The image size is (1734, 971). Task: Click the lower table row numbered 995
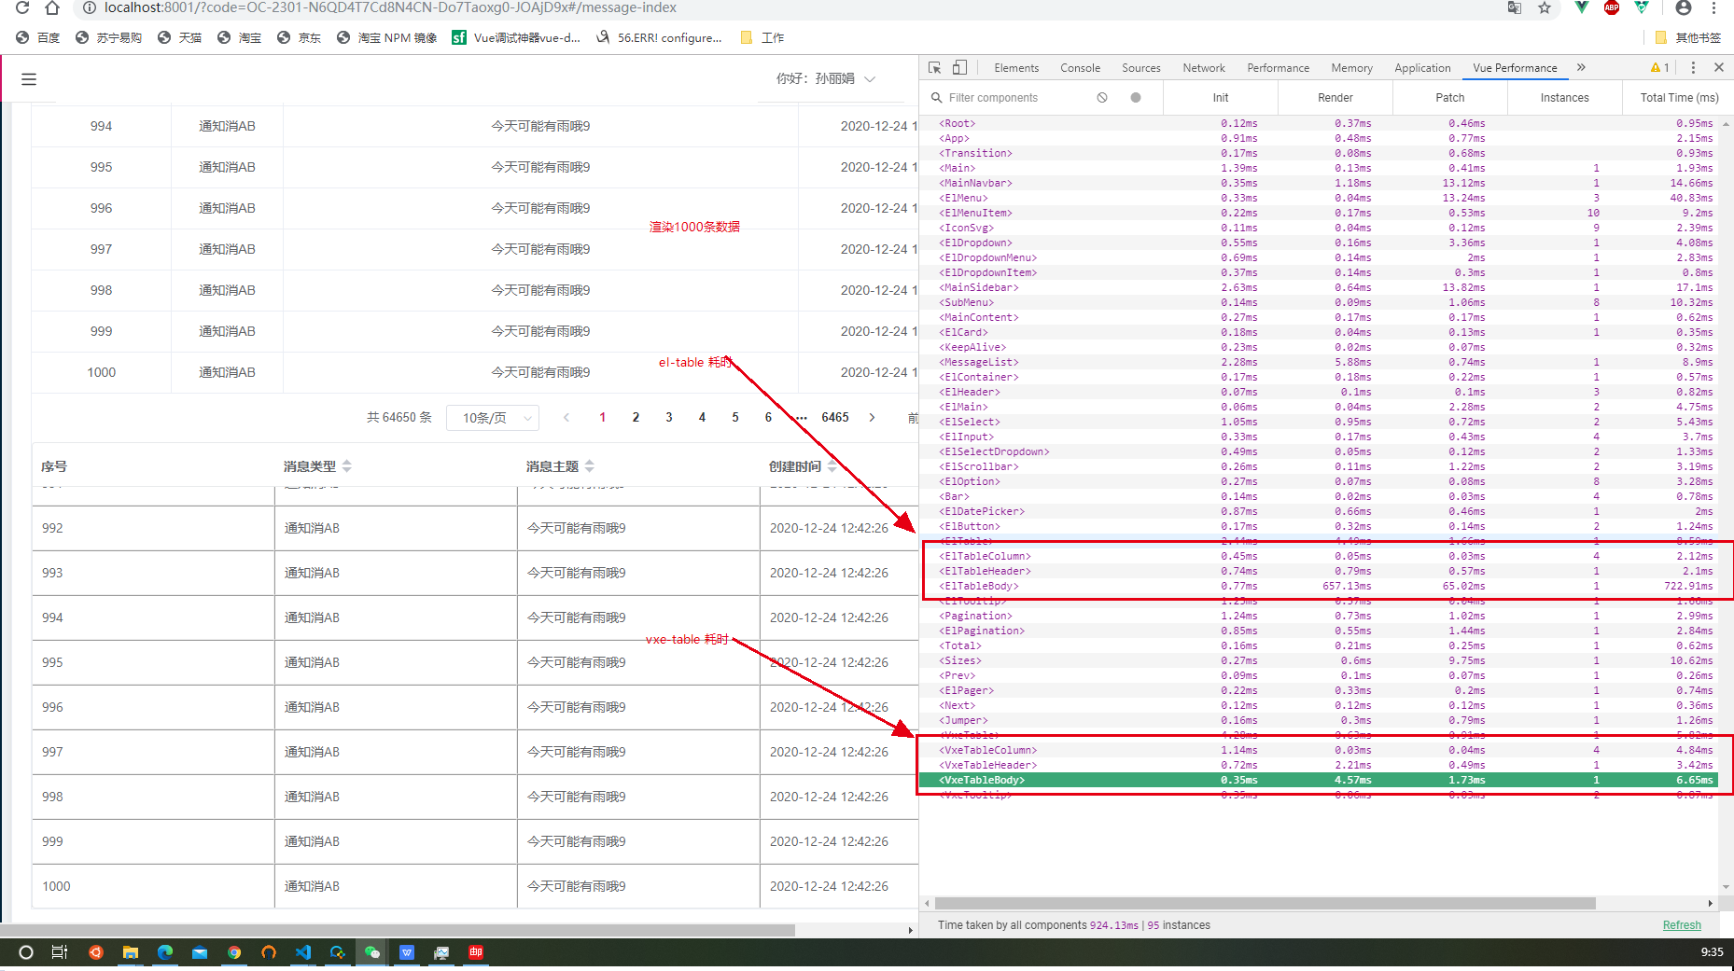[475, 662]
